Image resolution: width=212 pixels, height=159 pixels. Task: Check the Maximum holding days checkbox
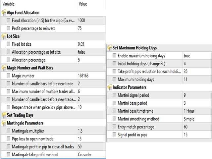tap(114, 79)
